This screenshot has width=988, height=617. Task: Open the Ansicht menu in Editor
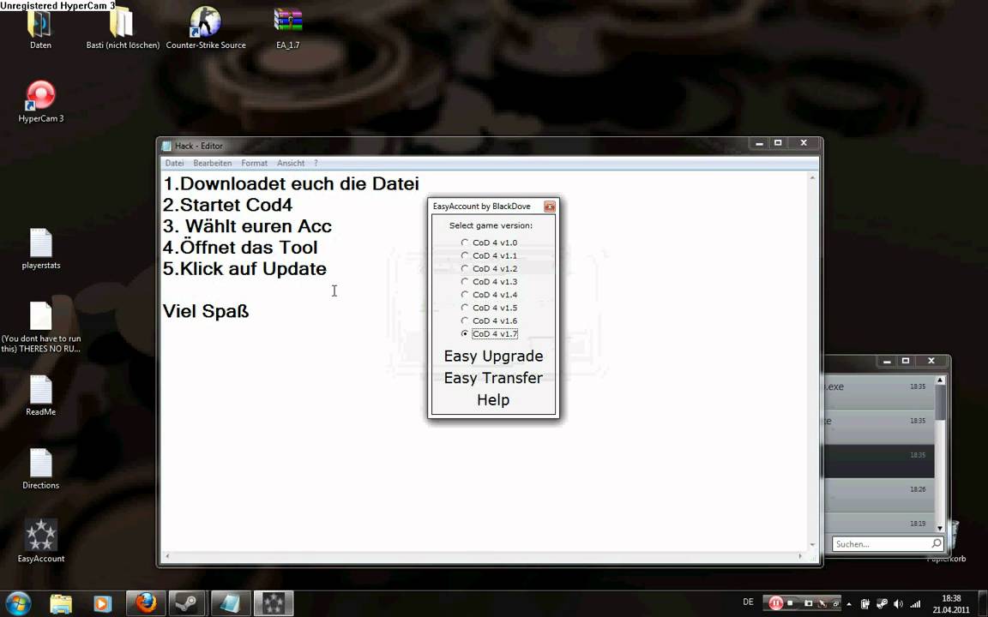coord(291,163)
